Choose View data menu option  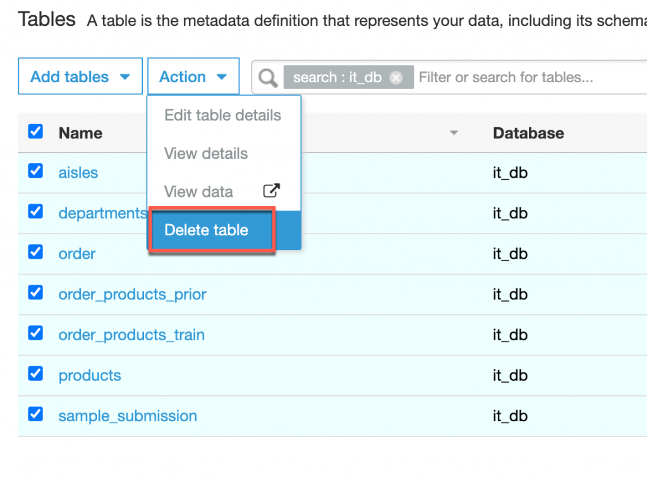[x=198, y=192]
